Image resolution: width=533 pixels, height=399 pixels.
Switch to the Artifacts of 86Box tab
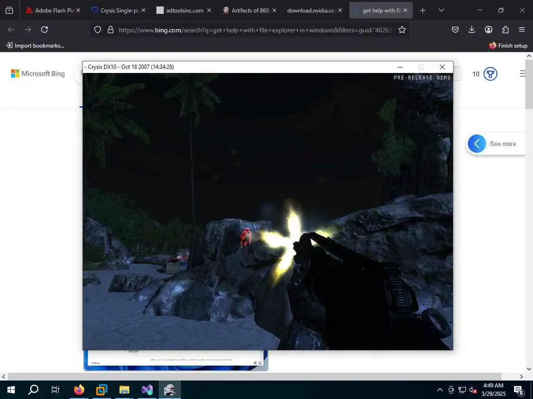[x=249, y=11]
